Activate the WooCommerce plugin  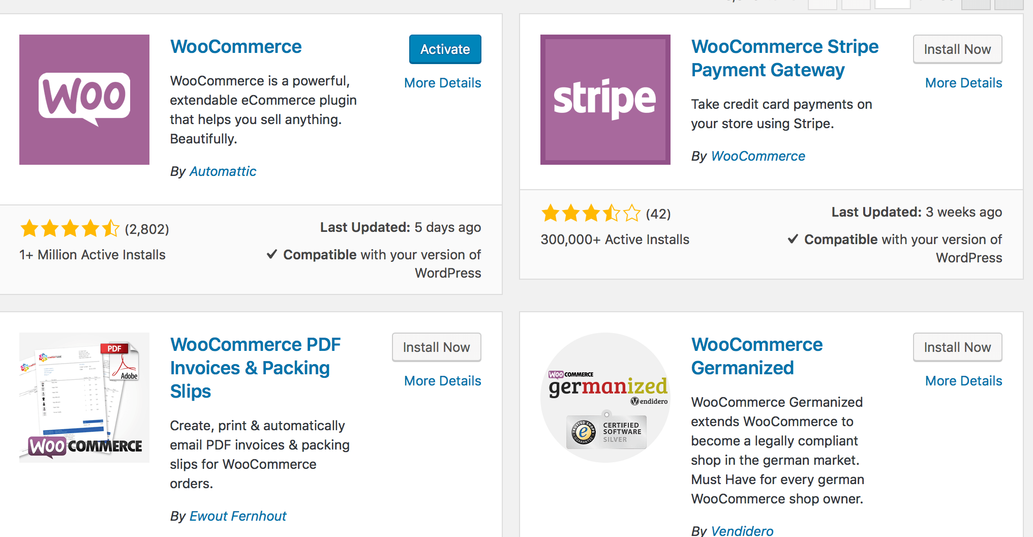(x=445, y=49)
